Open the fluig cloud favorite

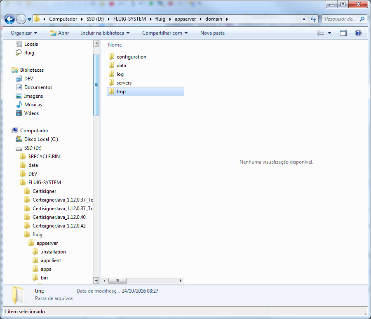29,52
